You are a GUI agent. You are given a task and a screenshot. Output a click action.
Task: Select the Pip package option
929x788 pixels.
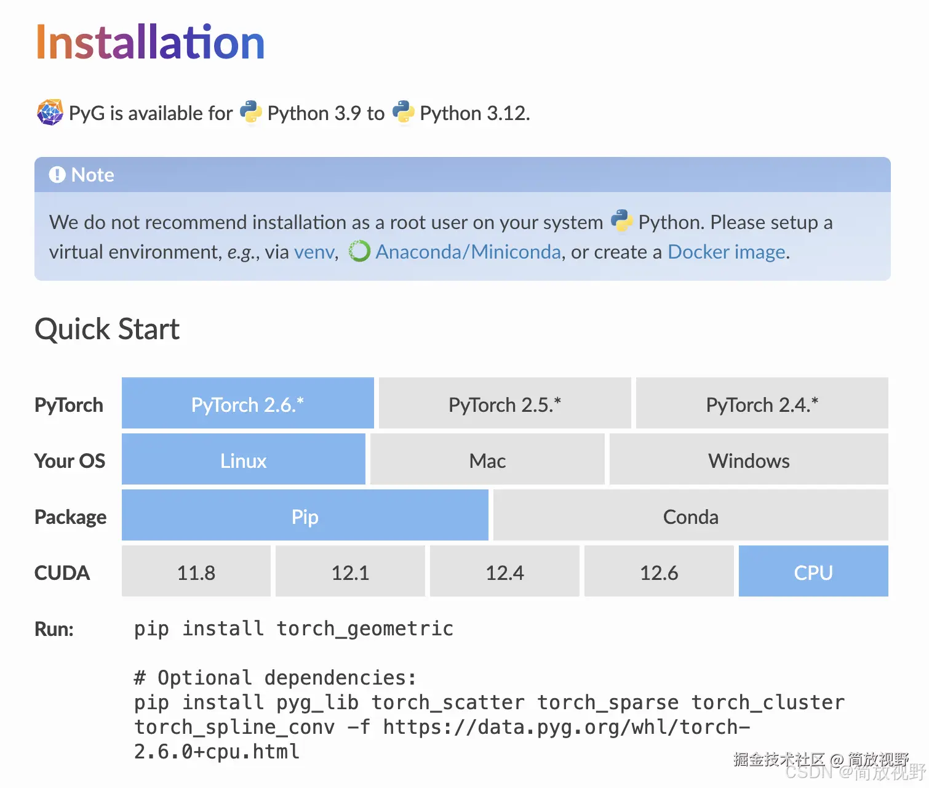pos(305,515)
